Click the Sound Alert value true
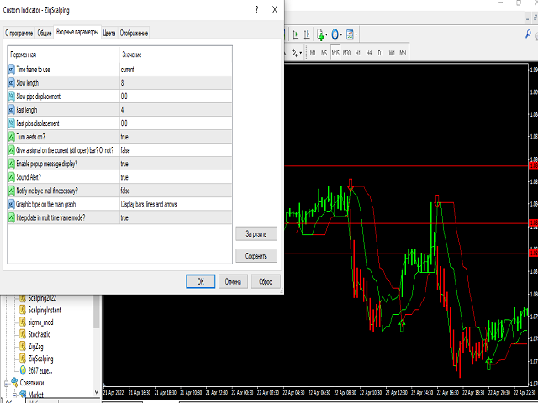This screenshot has height=403, width=538. pos(176,177)
